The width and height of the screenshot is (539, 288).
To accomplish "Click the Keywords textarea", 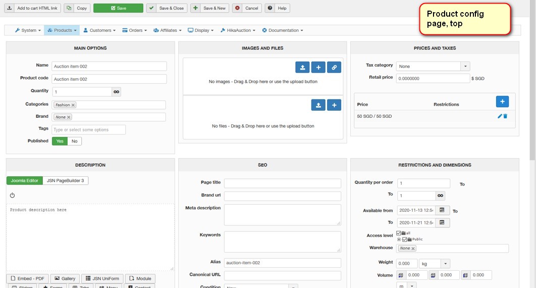I will (x=283, y=242).
